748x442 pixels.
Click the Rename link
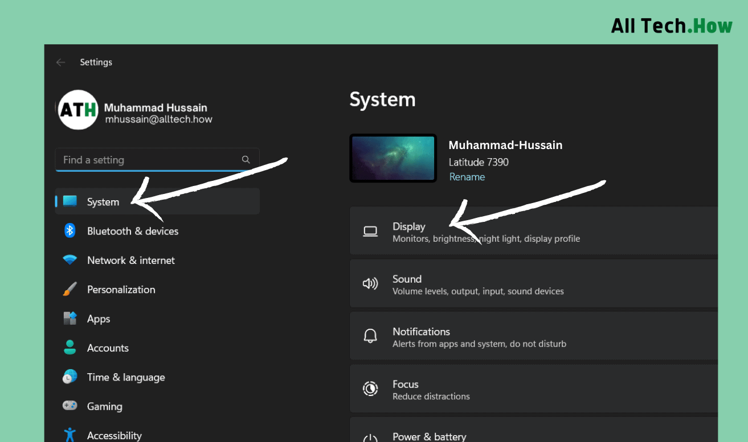point(467,177)
